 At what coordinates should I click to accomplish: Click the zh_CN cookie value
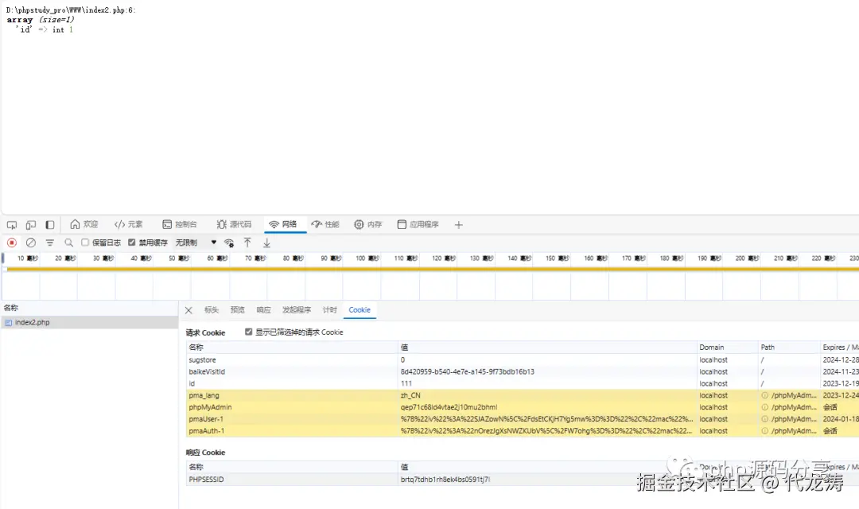tap(410, 395)
